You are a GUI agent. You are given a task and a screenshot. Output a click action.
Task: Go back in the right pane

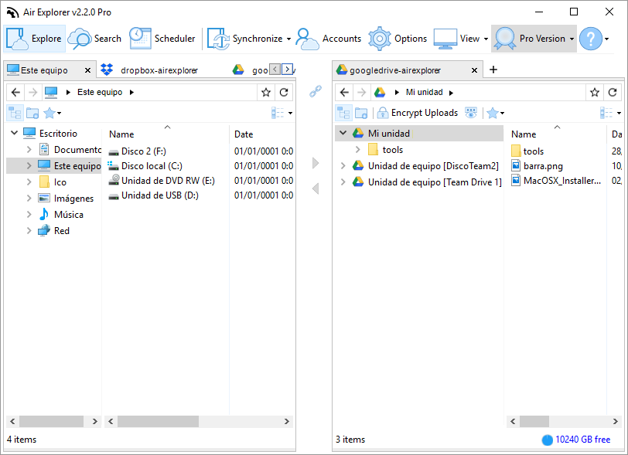click(344, 93)
